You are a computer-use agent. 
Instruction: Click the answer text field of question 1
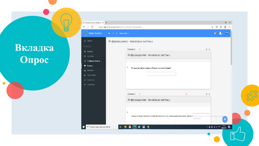pyautogui.click(x=161, y=74)
